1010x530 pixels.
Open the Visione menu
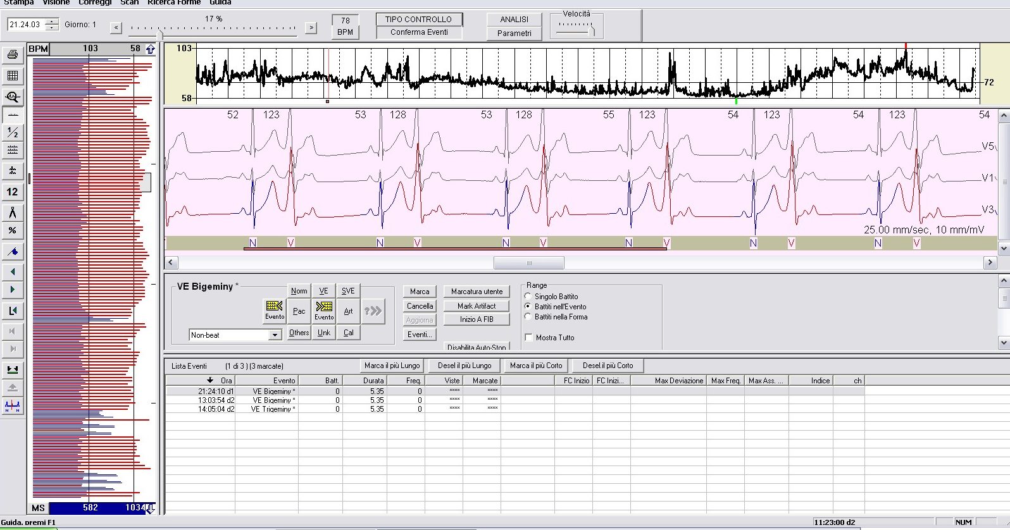[56, 3]
